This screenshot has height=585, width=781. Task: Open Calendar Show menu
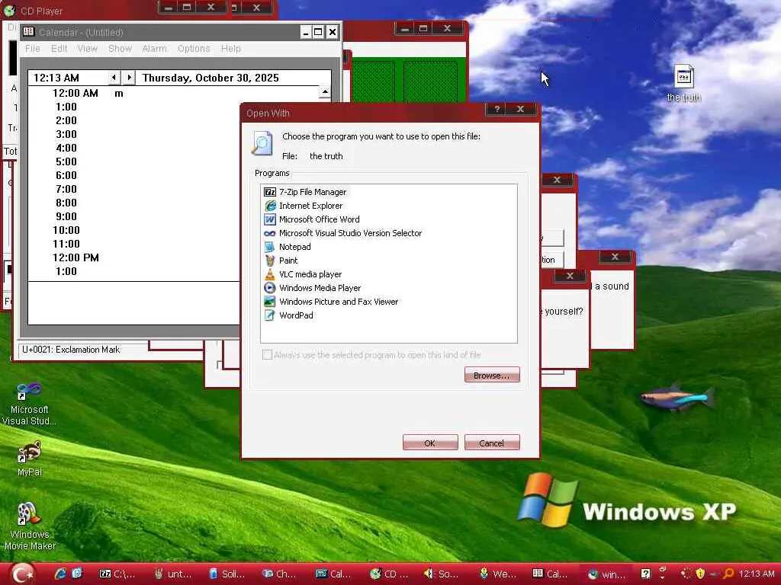pos(120,48)
